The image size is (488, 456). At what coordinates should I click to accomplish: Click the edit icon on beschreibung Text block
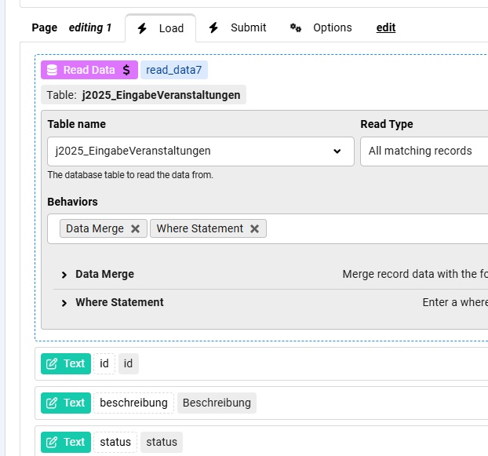(52, 403)
